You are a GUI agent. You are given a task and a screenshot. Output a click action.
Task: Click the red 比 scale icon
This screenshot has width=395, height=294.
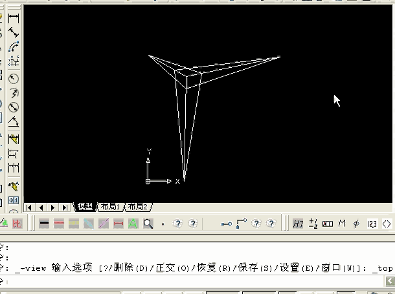(x=17, y=223)
